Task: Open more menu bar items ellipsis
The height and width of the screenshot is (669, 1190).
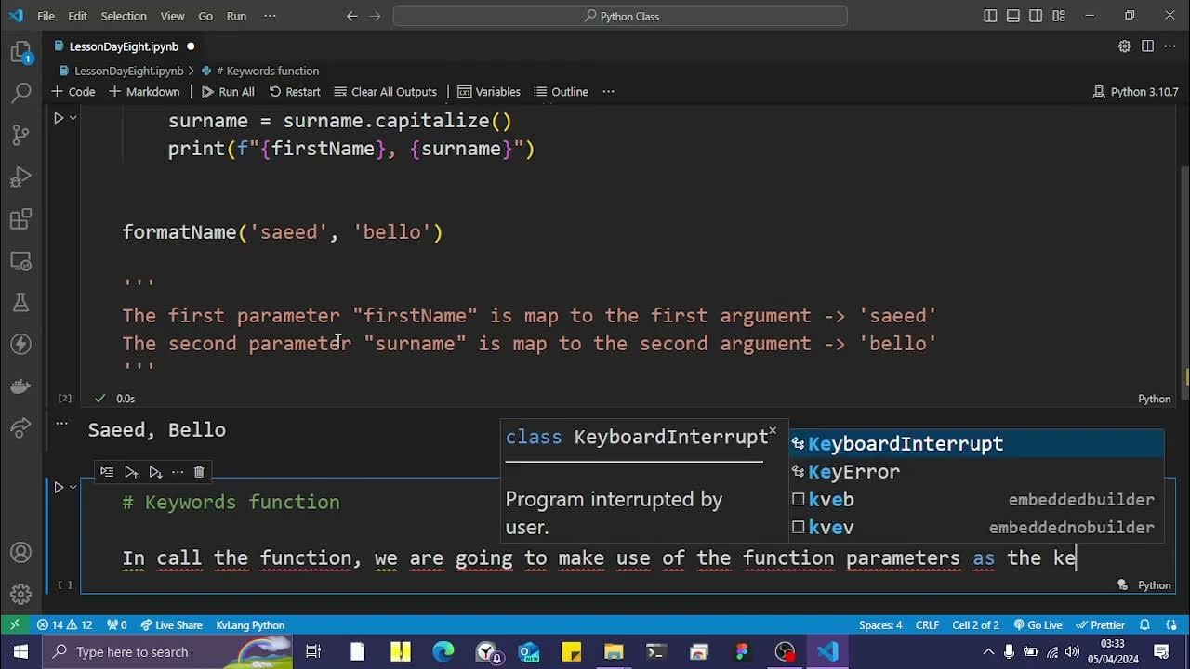Action: [270, 16]
